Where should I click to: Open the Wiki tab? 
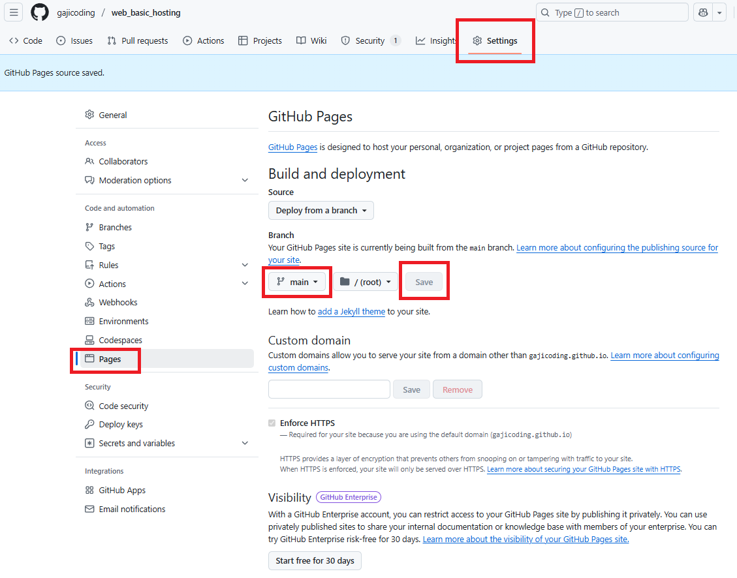click(x=311, y=41)
